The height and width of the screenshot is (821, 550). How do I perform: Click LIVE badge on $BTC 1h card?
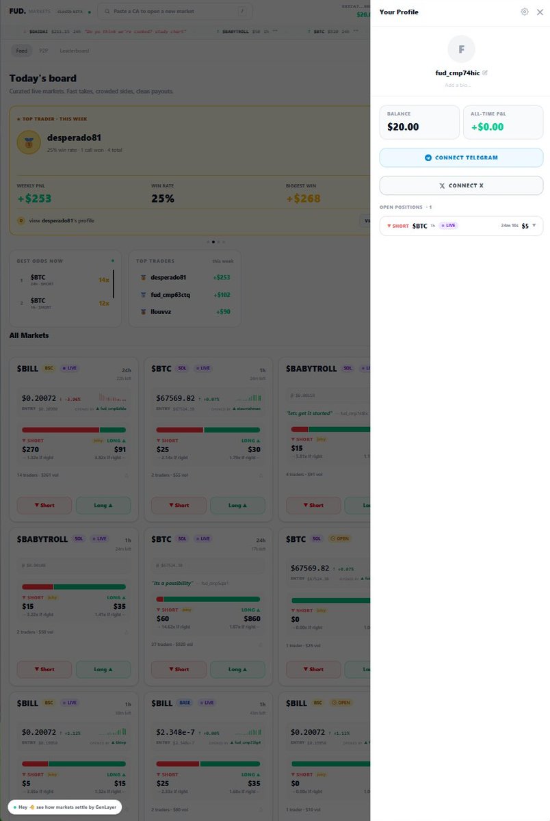(x=205, y=368)
